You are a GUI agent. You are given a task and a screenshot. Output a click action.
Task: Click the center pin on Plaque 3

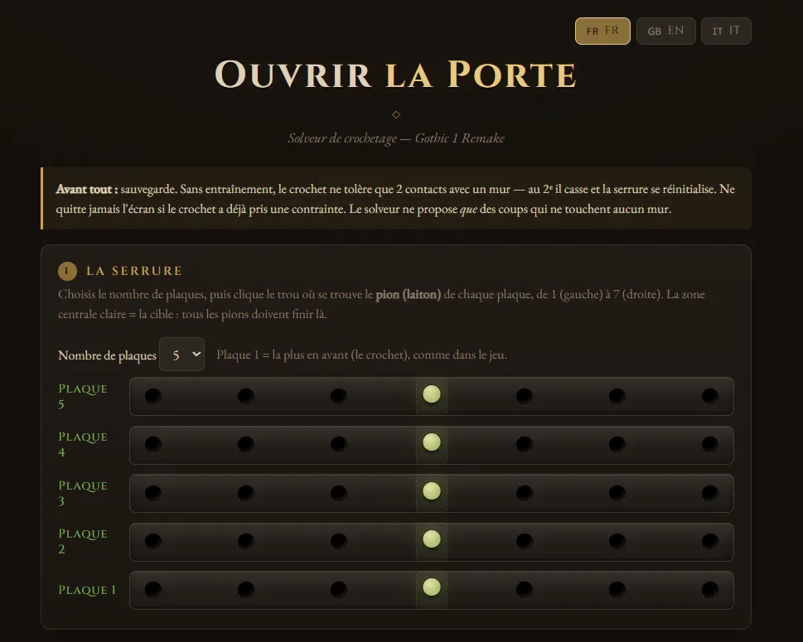(432, 491)
